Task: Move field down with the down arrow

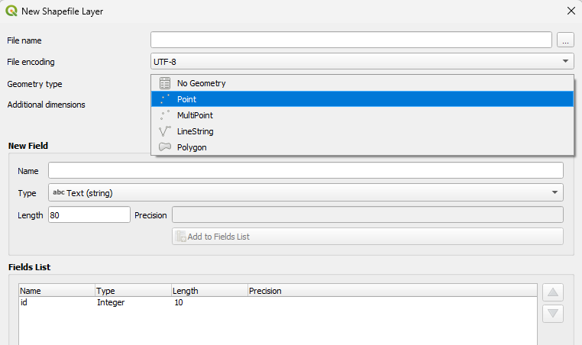Action: point(553,314)
